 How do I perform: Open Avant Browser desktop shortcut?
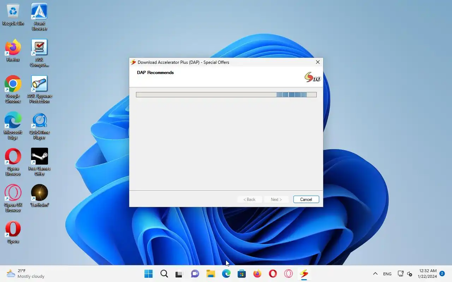[39, 17]
